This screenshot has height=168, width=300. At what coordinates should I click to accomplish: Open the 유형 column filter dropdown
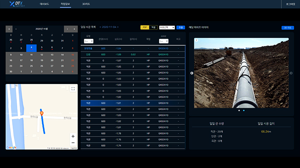pyautogui.click(x=88, y=41)
